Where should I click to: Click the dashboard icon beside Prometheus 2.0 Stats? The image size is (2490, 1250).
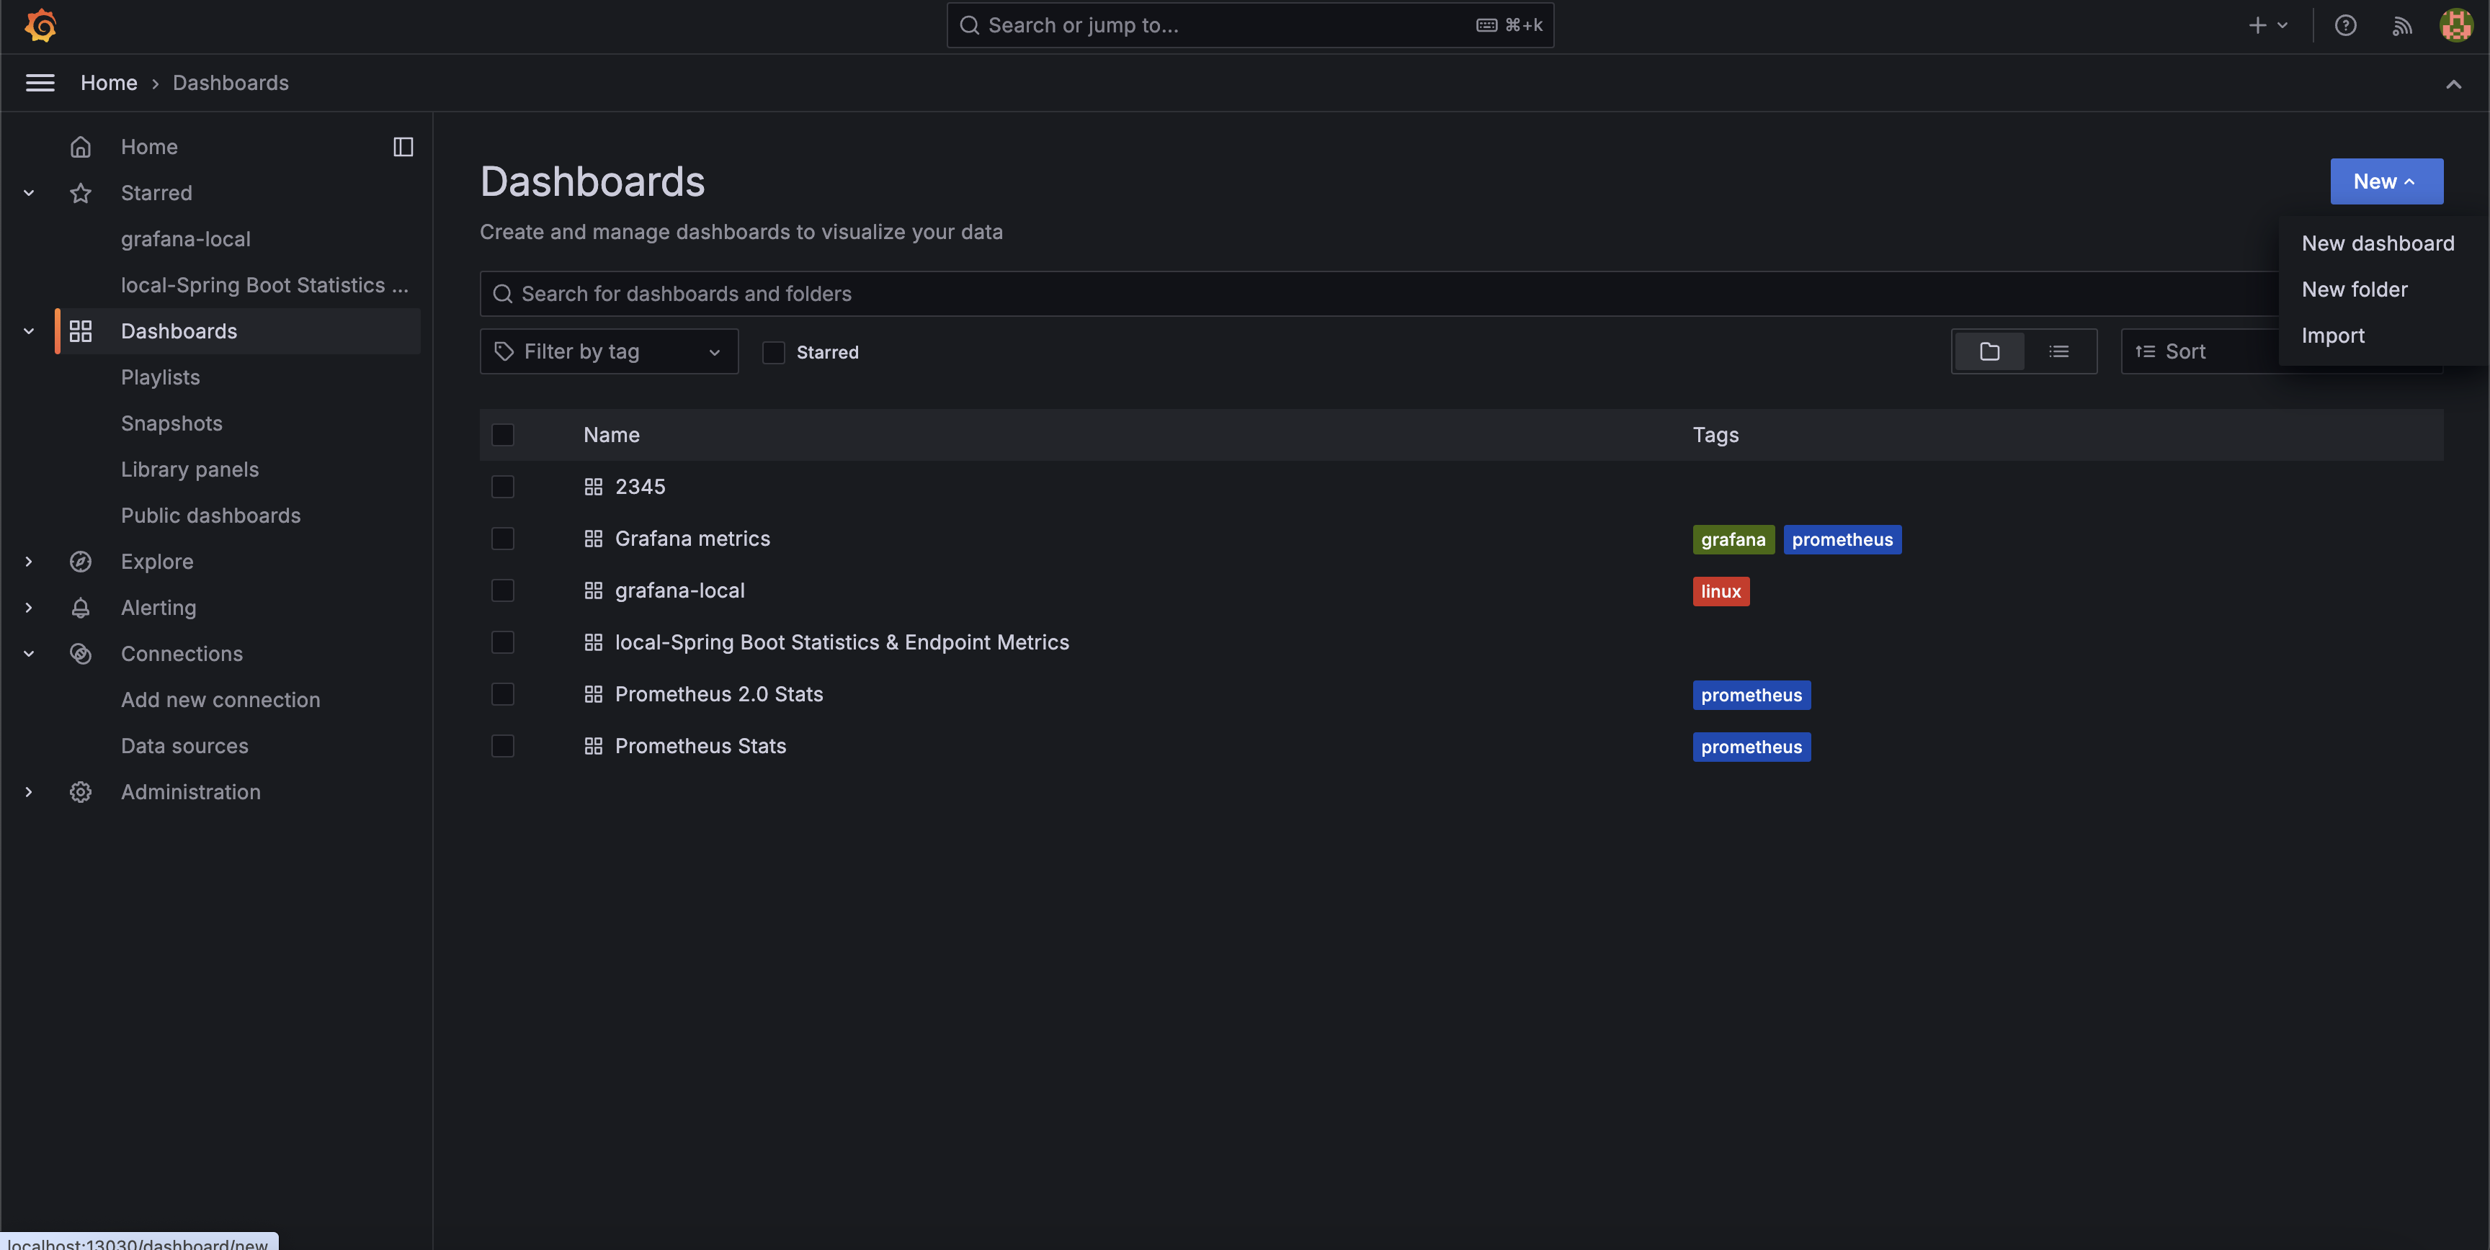tap(594, 695)
